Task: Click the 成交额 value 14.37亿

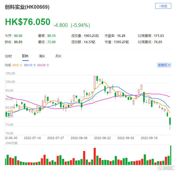Action: [90, 42]
